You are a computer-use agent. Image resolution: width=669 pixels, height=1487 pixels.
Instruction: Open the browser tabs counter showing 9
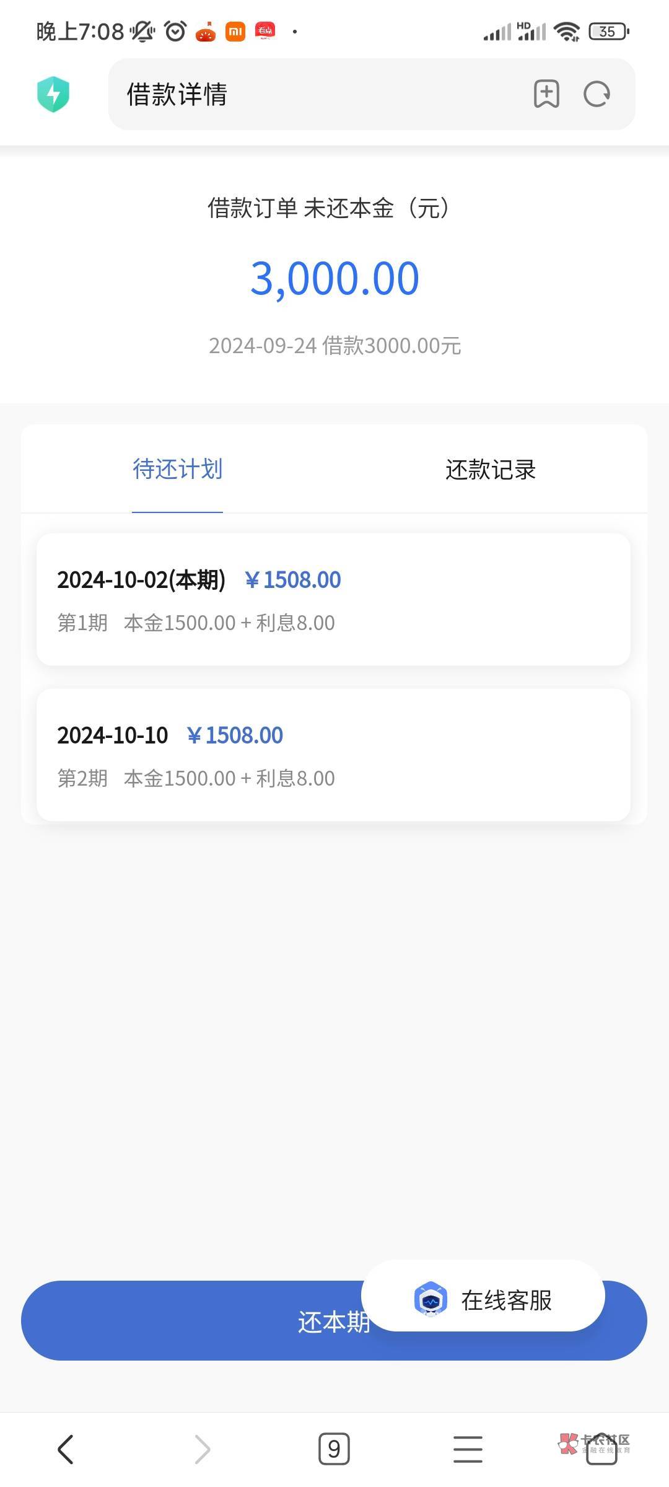(334, 1449)
